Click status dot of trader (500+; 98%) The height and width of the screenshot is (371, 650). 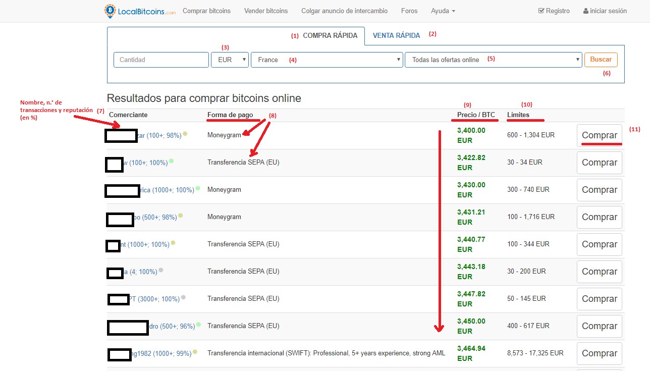point(180,216)
